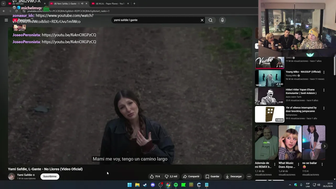Click the video player showing the singer
The image size is (336, 189).
130,96
